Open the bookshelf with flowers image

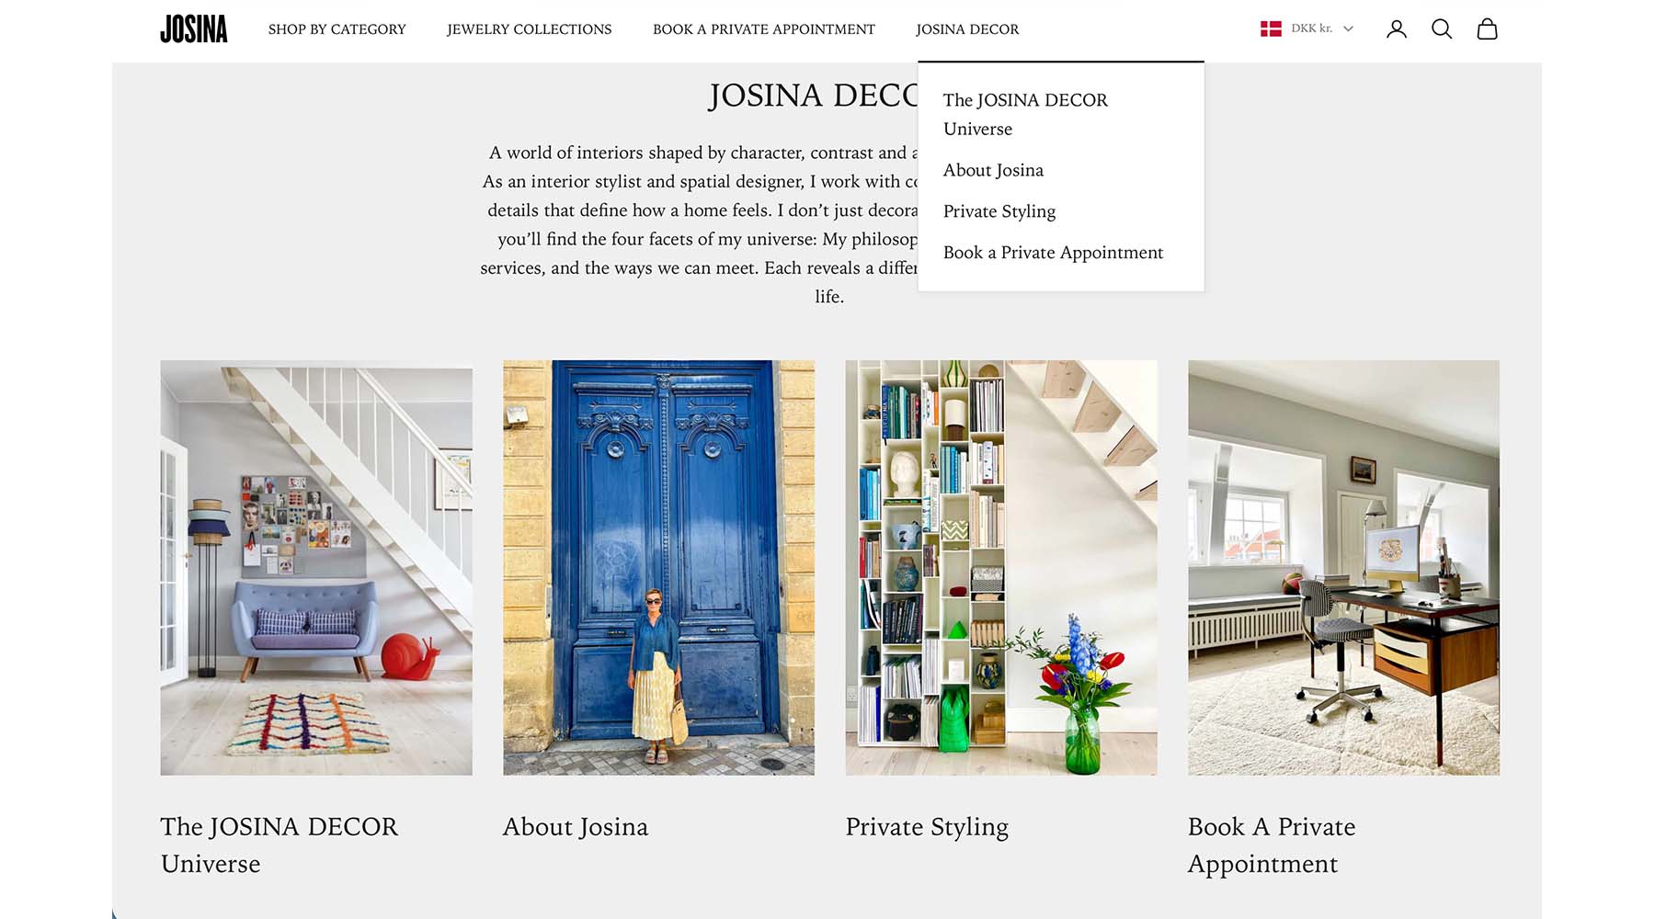[1001, 567]
